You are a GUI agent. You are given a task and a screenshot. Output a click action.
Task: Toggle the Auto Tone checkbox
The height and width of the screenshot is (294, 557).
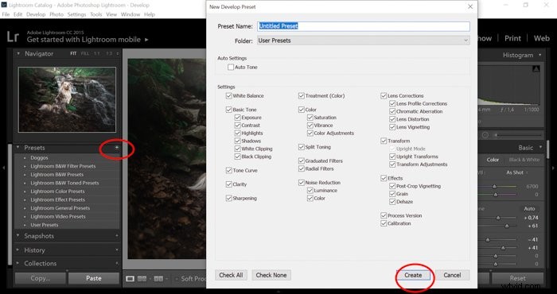(x=231, y=67)
